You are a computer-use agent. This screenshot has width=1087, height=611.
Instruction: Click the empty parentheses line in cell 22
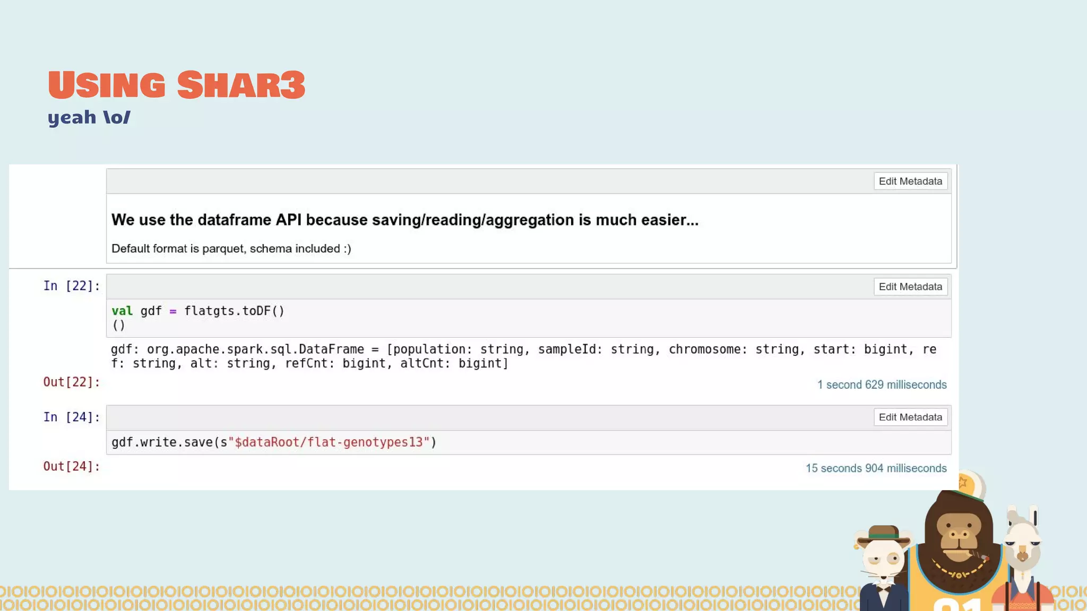click(119, 325)
